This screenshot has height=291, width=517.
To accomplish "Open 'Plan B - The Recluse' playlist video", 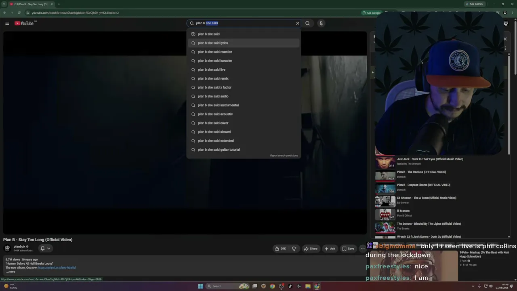I will coord(421,172).
